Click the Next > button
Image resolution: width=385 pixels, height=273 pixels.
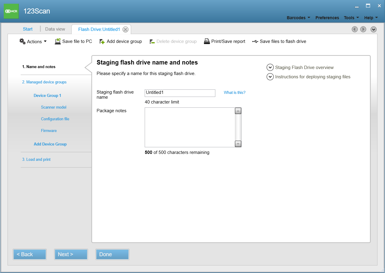pyautogui.click(x=71, y=254)
